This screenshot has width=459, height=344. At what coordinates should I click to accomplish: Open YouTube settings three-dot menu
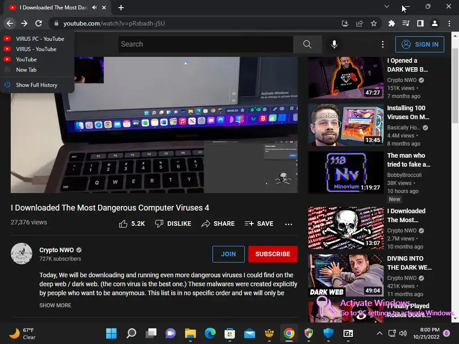point(383,44)
